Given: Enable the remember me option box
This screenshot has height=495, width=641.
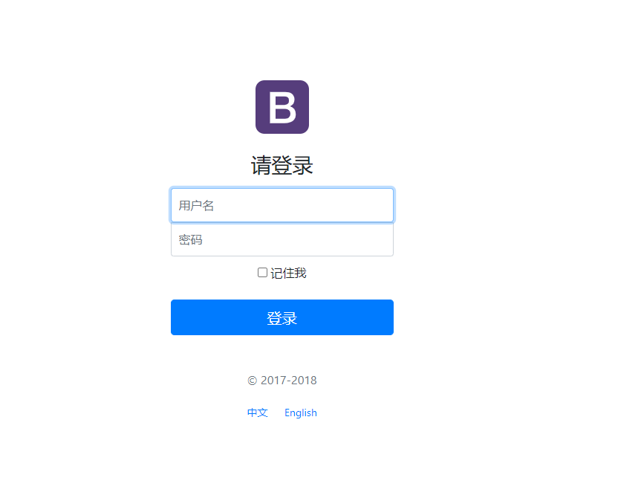Looking at the screenshot, I should [x=262, y=273].
